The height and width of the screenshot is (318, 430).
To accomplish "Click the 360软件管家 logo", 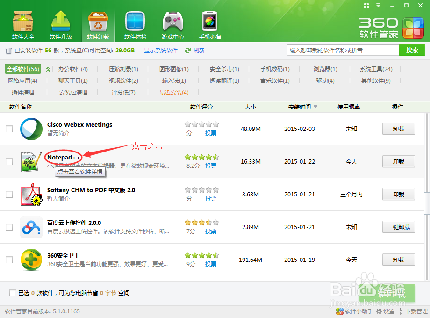I will (392, 28).
